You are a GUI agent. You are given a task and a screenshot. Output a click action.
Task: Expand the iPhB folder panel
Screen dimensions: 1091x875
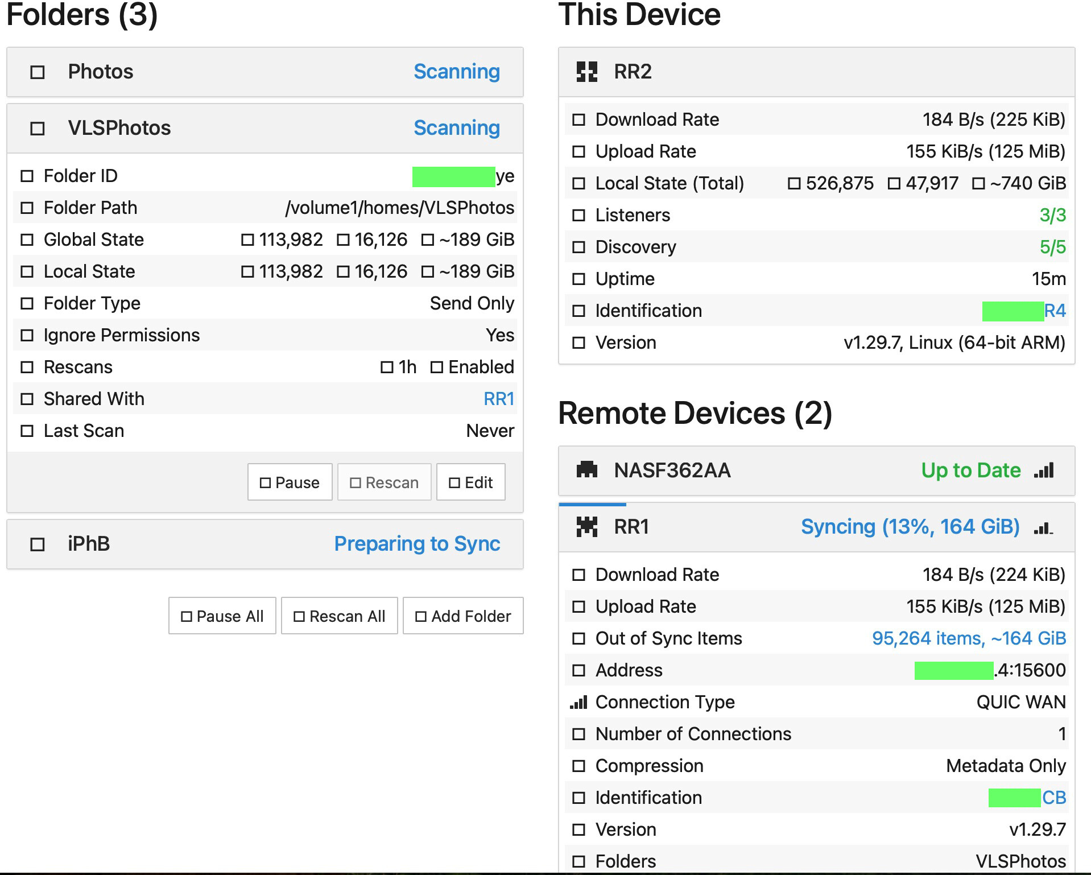pos(265,544)
